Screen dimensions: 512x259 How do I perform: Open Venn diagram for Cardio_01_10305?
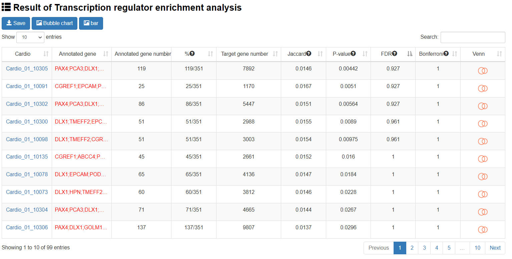pos(483,71)
